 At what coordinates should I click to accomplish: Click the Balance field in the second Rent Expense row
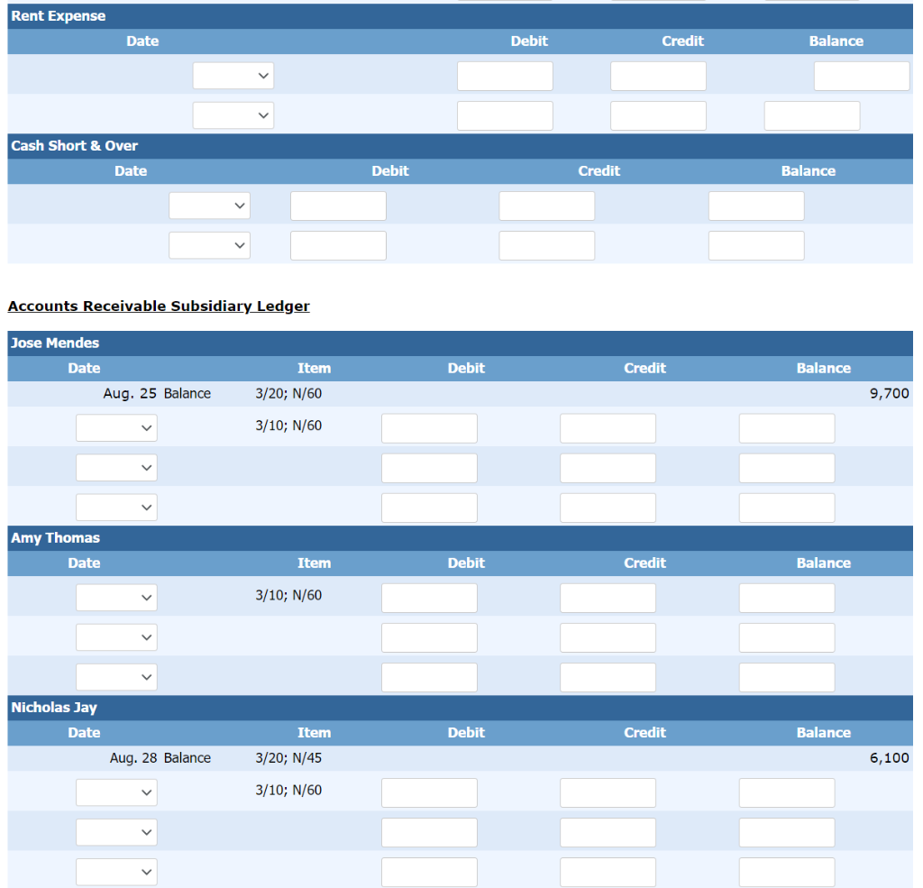[811, 115]
